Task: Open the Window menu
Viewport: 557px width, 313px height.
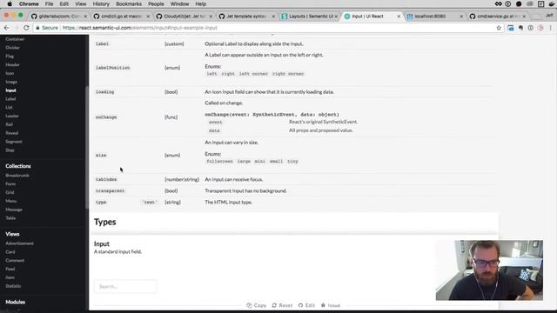Action: click(x=179, y=3)
